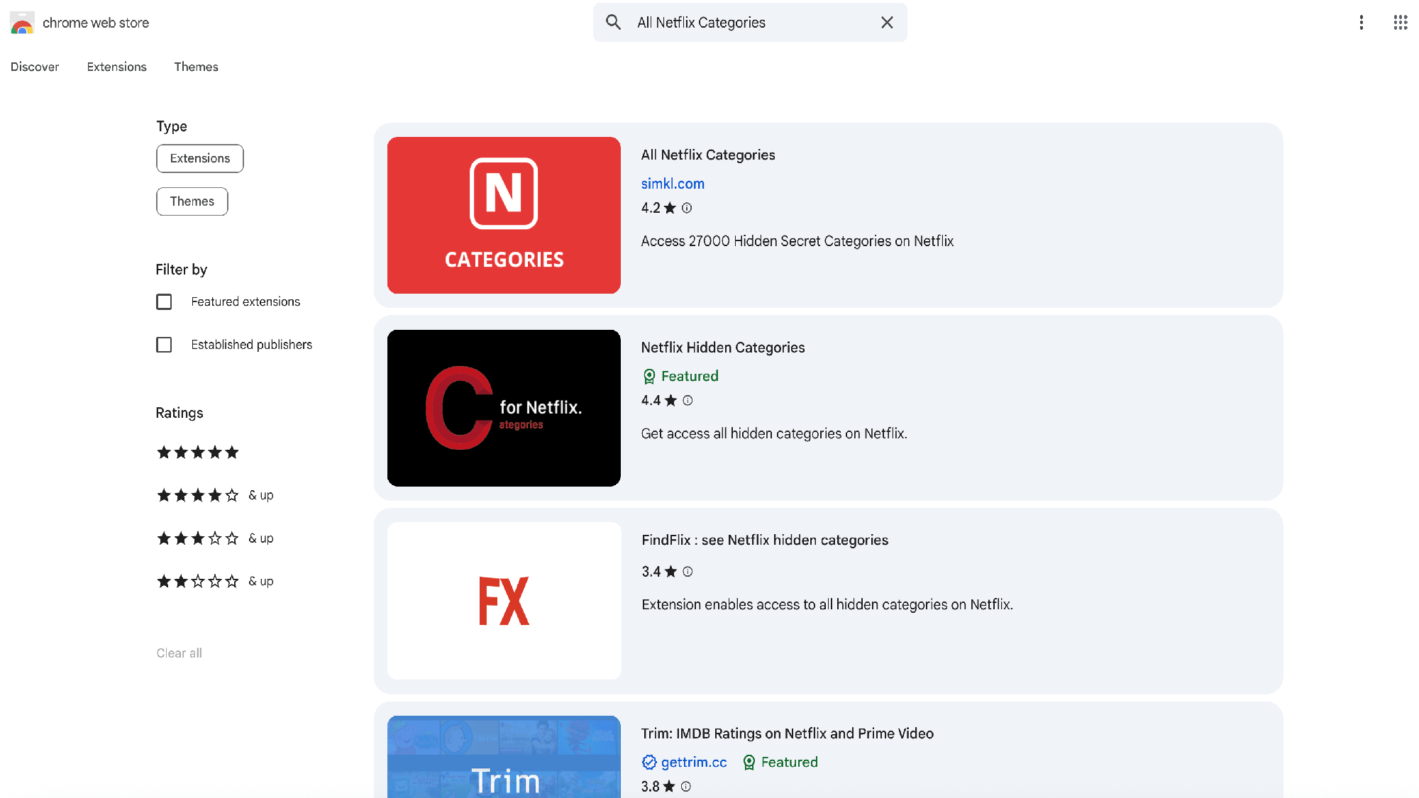Filter by four stars & up
Viewport: 1419px width, 798px height.
click(x=214, y=495)
